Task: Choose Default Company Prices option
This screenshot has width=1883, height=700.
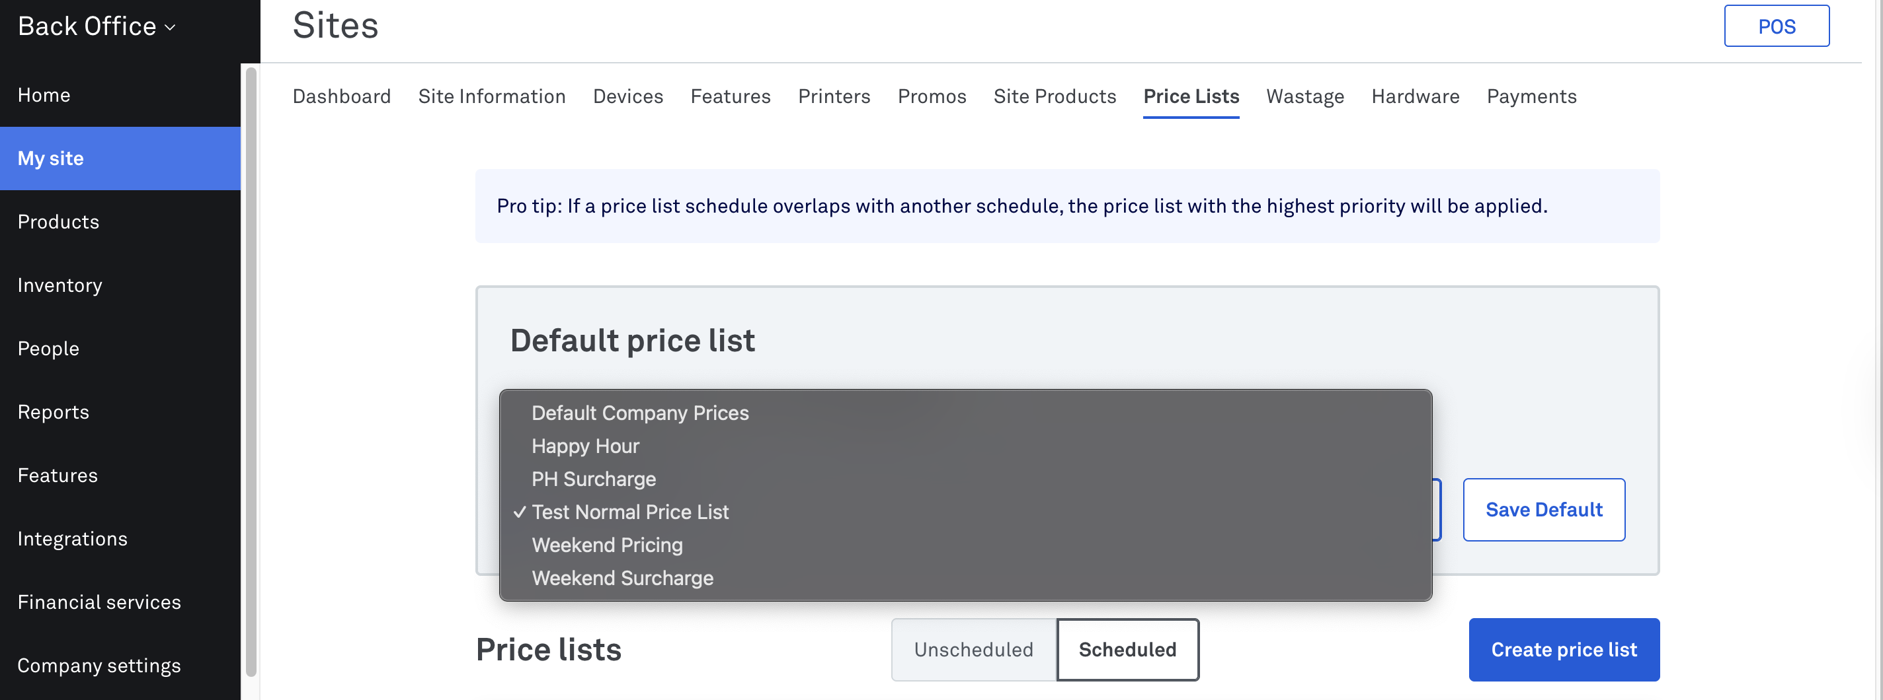Action: [x=965, y=413]
